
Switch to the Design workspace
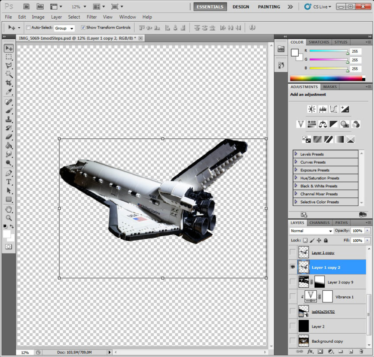click(241, 7)
